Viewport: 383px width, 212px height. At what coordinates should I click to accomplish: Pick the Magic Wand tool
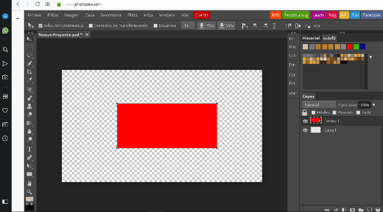point(29,63)
